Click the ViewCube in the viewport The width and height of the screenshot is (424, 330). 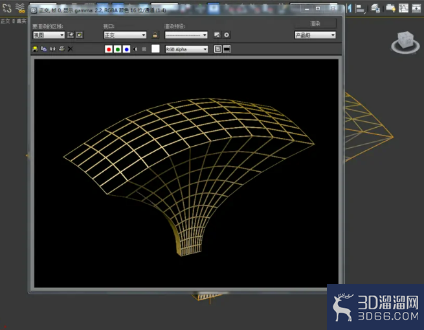(x=405, y=42)
